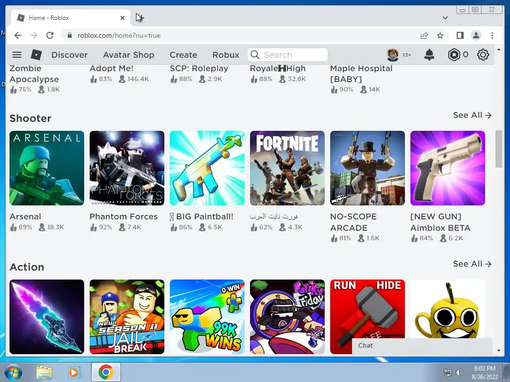Click See All for the Action section
This screenshot has width=510, height=382.
[x=472, y=264]
